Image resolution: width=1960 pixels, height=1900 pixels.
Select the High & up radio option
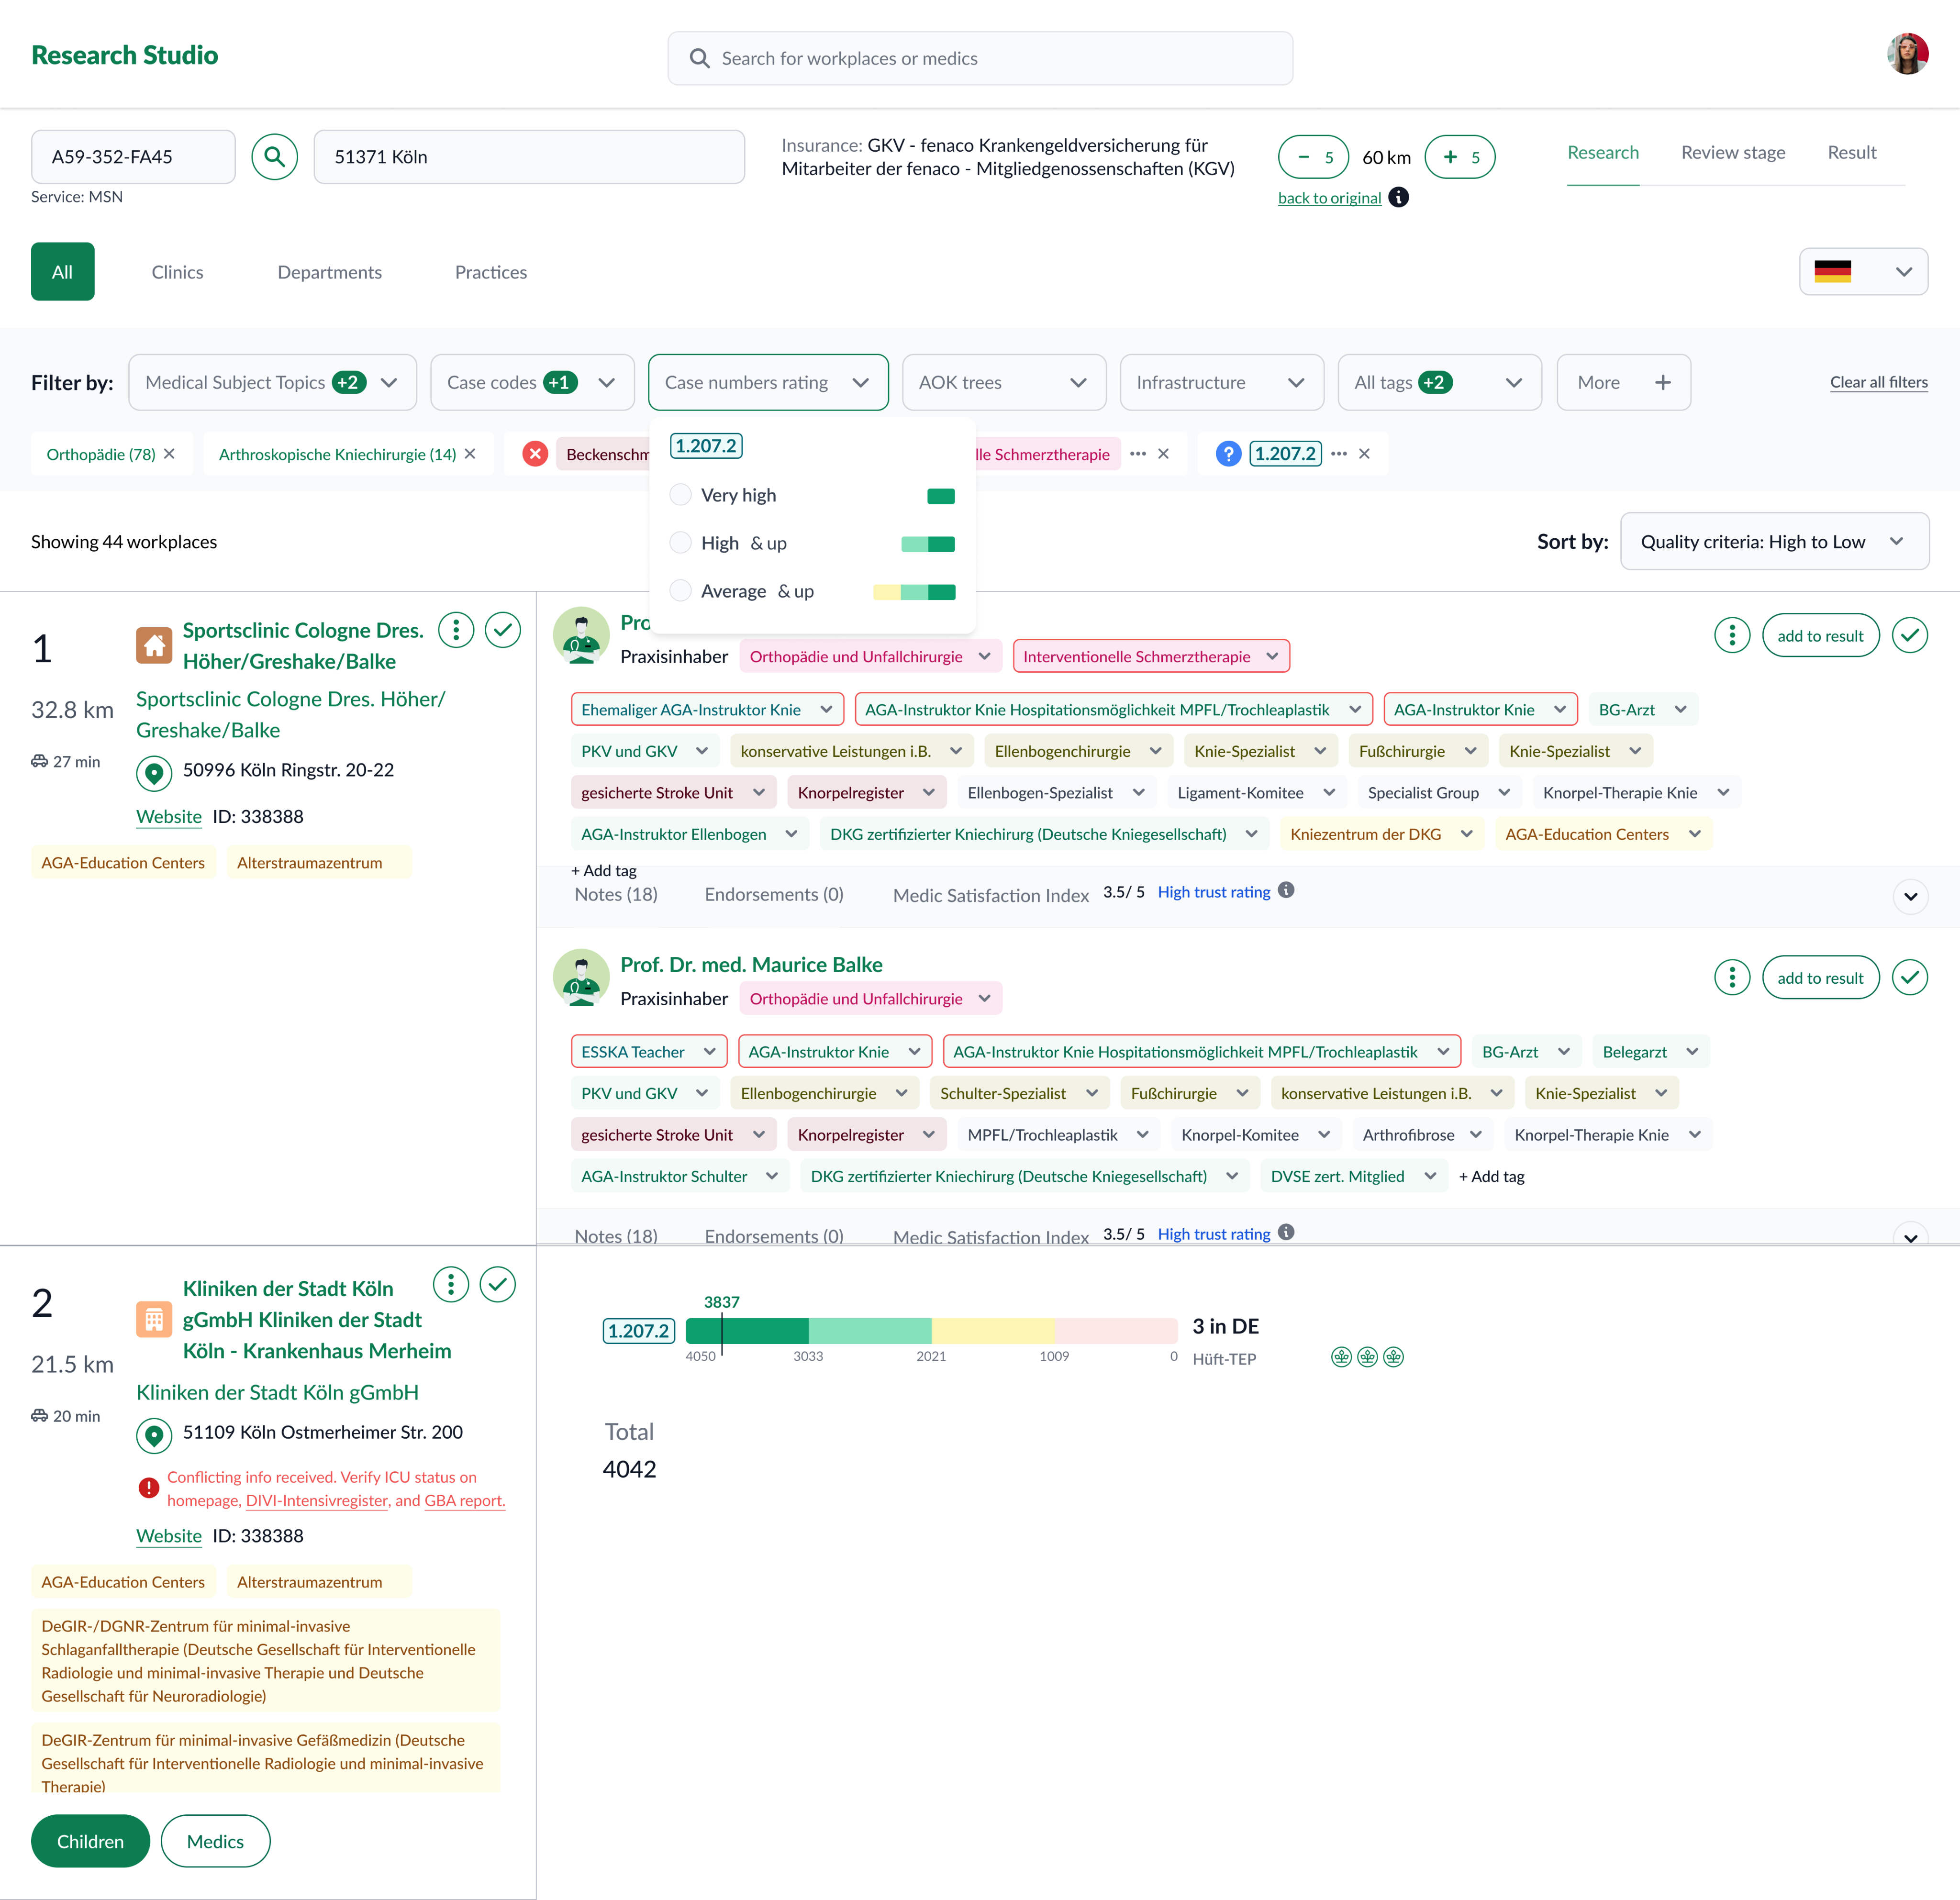click(680, 543)
